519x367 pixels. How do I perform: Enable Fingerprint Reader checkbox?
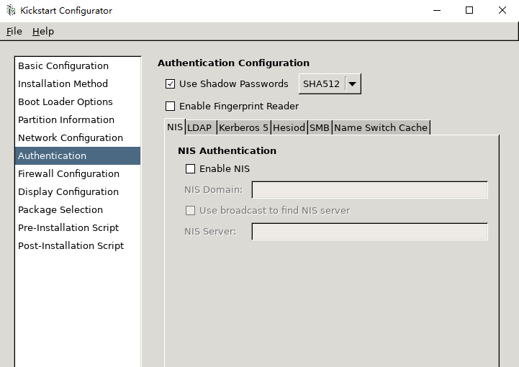(170, 107)
